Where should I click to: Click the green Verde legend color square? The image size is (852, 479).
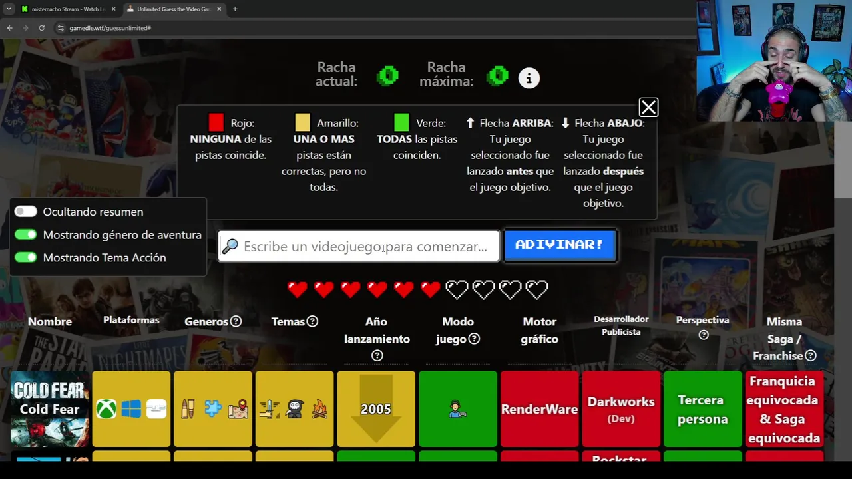click(x=401, y=122)
